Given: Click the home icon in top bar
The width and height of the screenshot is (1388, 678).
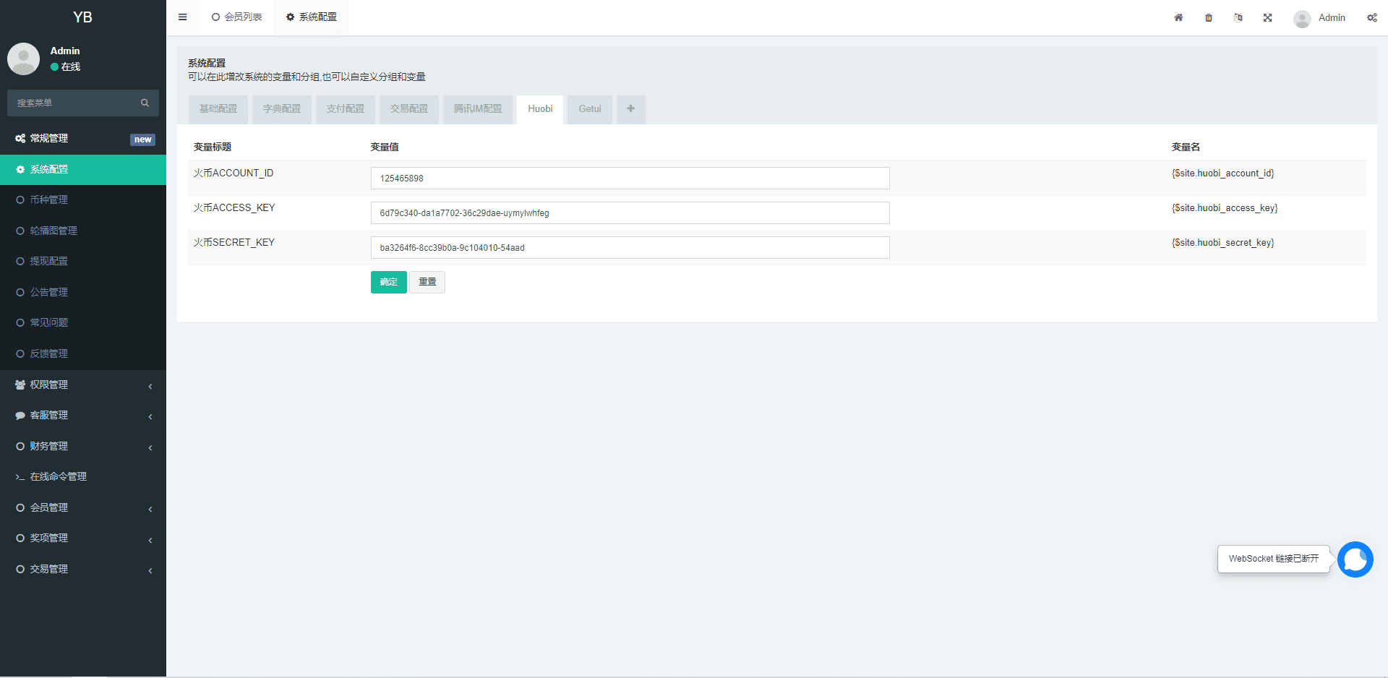Looking at the screenshot, I should [x=1178, y=17].
